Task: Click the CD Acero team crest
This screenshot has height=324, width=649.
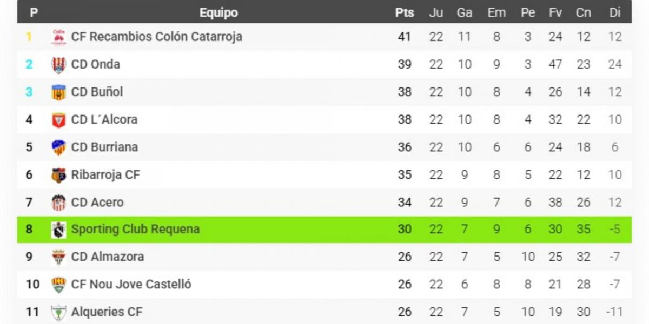Action: pyautogui.click(x=58, y=202)
